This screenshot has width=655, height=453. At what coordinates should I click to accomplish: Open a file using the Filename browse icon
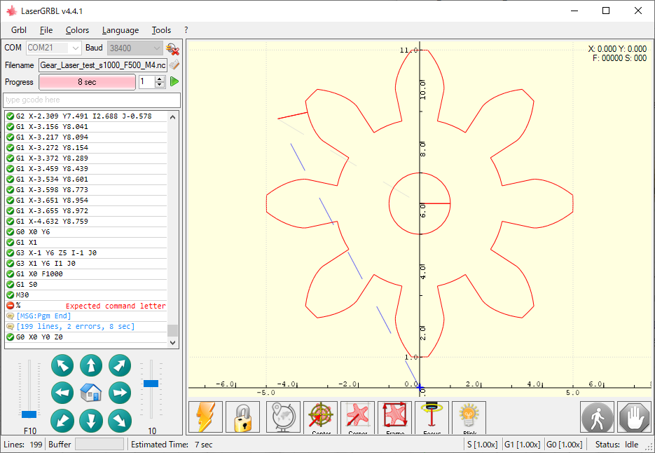tap(174, 65)
